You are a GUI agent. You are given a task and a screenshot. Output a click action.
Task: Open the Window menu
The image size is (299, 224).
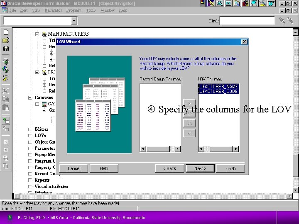(108, 10)
